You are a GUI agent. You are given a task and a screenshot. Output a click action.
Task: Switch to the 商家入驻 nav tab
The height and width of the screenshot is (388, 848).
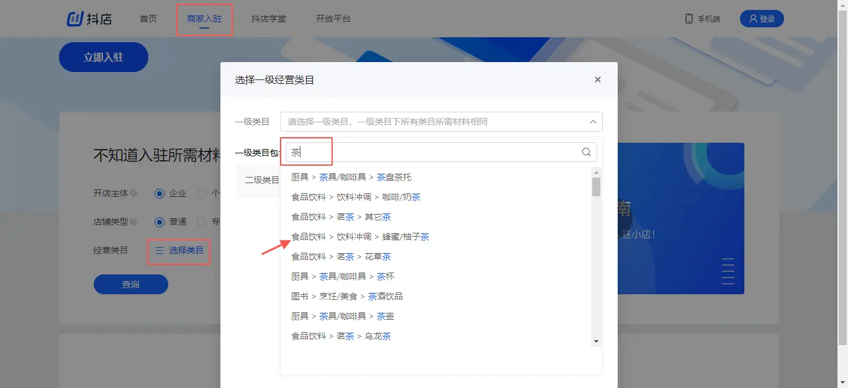point(204,19)
